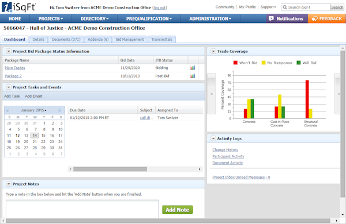The image size is (346, 224).
Task: Click the Add Note button
Action: 178,210
